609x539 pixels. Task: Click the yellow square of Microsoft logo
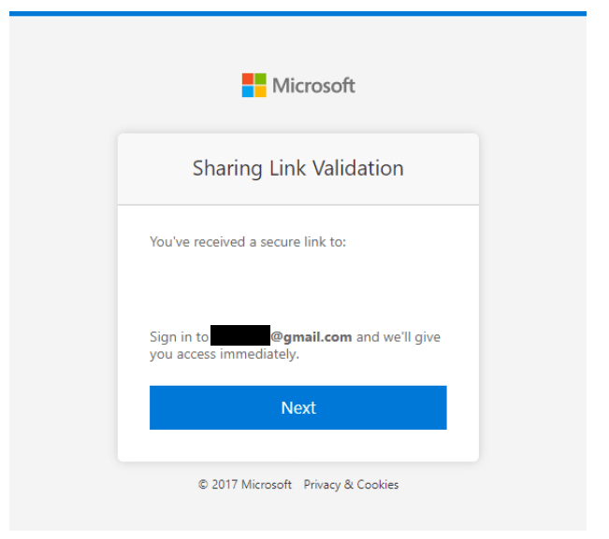(x=261, y=92)
